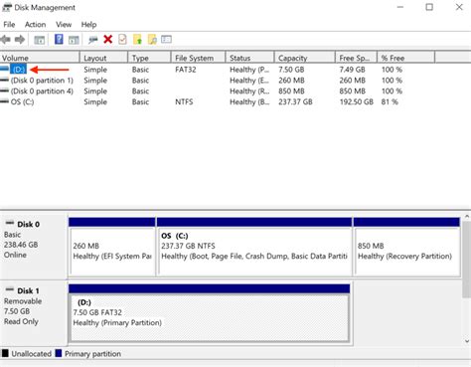Click the view settings list icon in toolbar
The height and width of the screenshot is (367, 471).
tap(166, 40)
